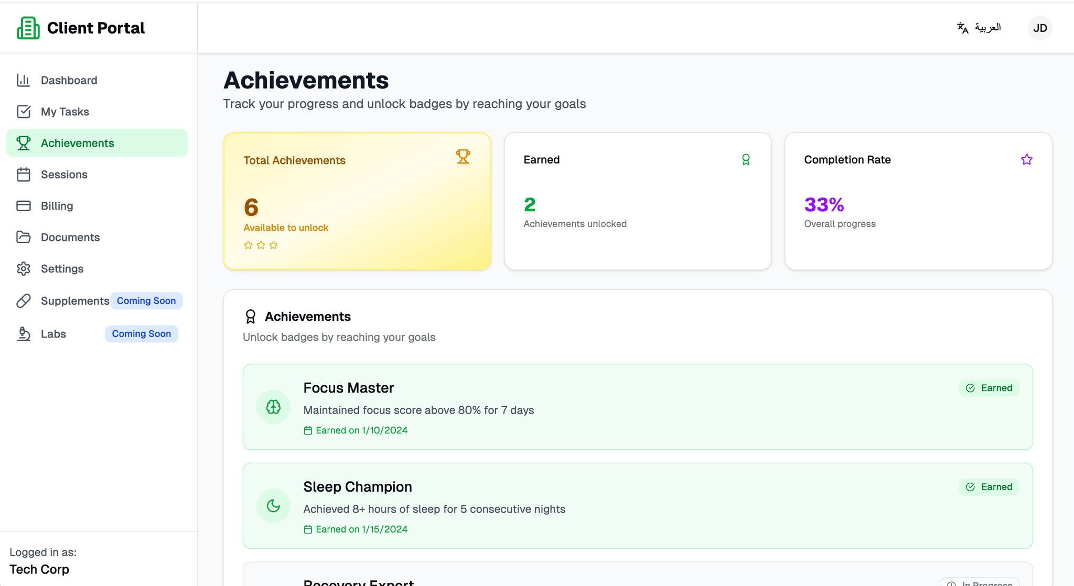Go to the Sessions page
This screenshot has height=586, width=1074.
point(64,174)
